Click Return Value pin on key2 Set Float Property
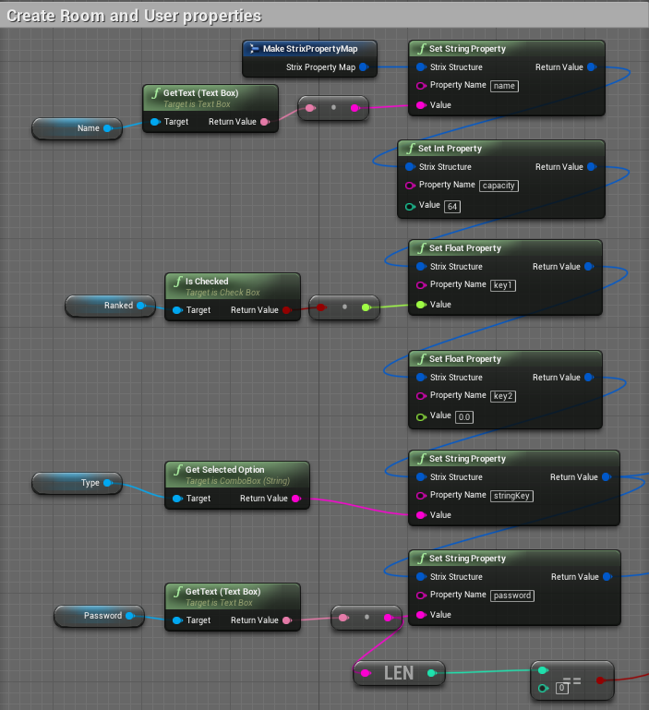 pyautogui.click(x=589, y=378)
